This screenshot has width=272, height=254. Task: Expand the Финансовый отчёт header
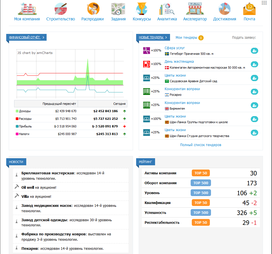pyautogui.click(x=26, y=37)
